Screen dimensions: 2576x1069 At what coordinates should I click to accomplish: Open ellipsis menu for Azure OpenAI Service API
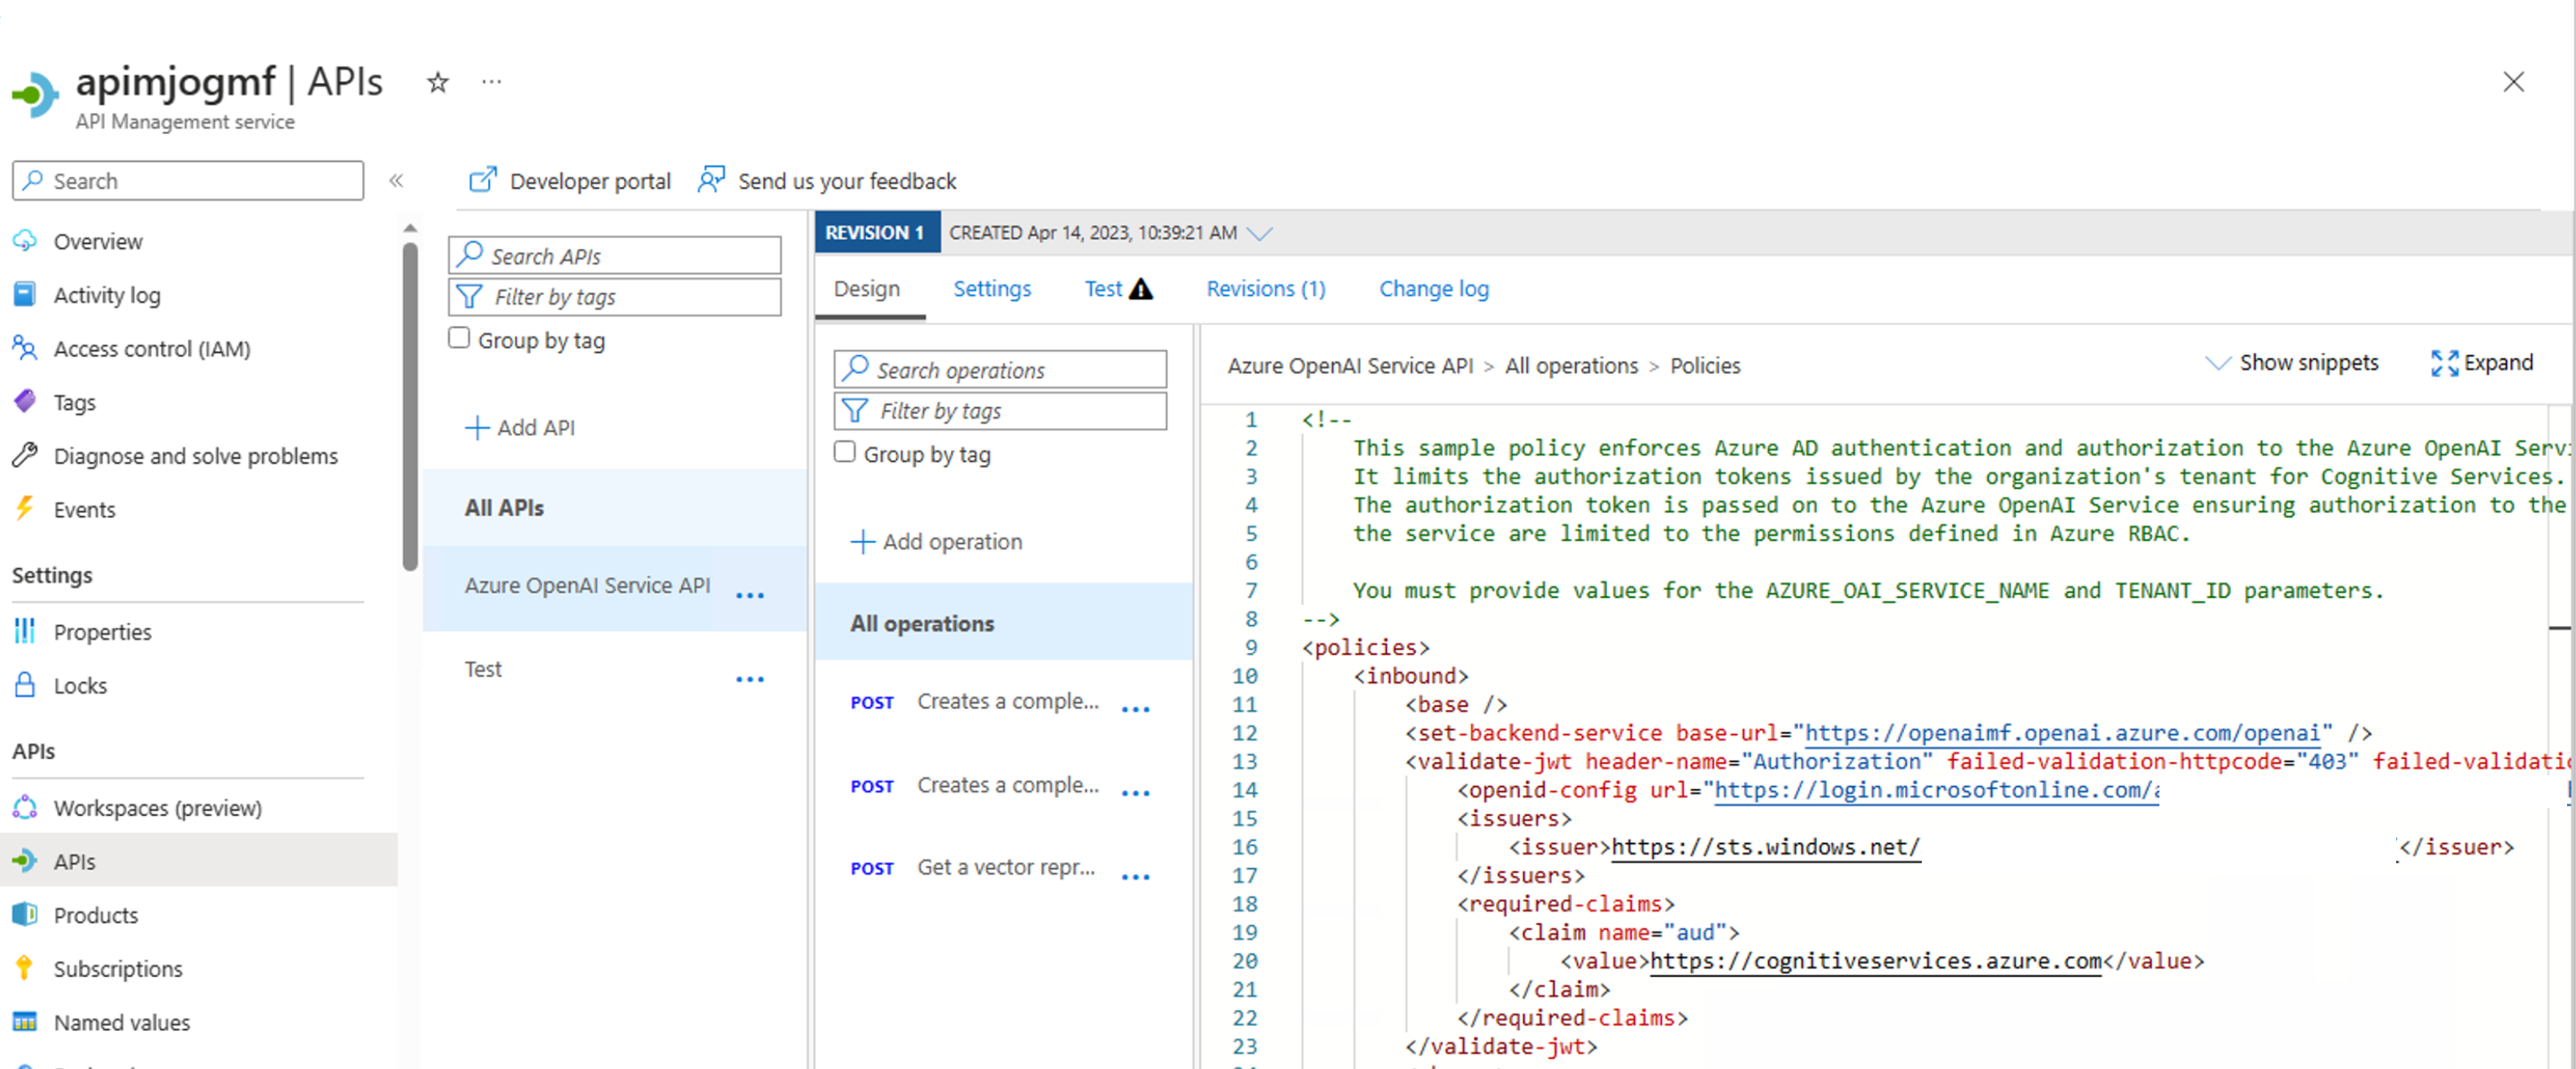click(x=749, y=595)
